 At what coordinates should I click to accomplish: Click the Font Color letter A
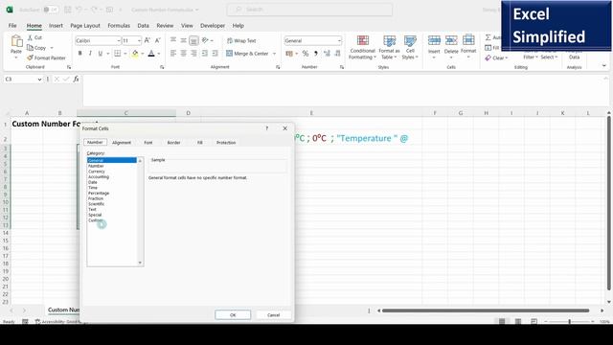point(151,54)
